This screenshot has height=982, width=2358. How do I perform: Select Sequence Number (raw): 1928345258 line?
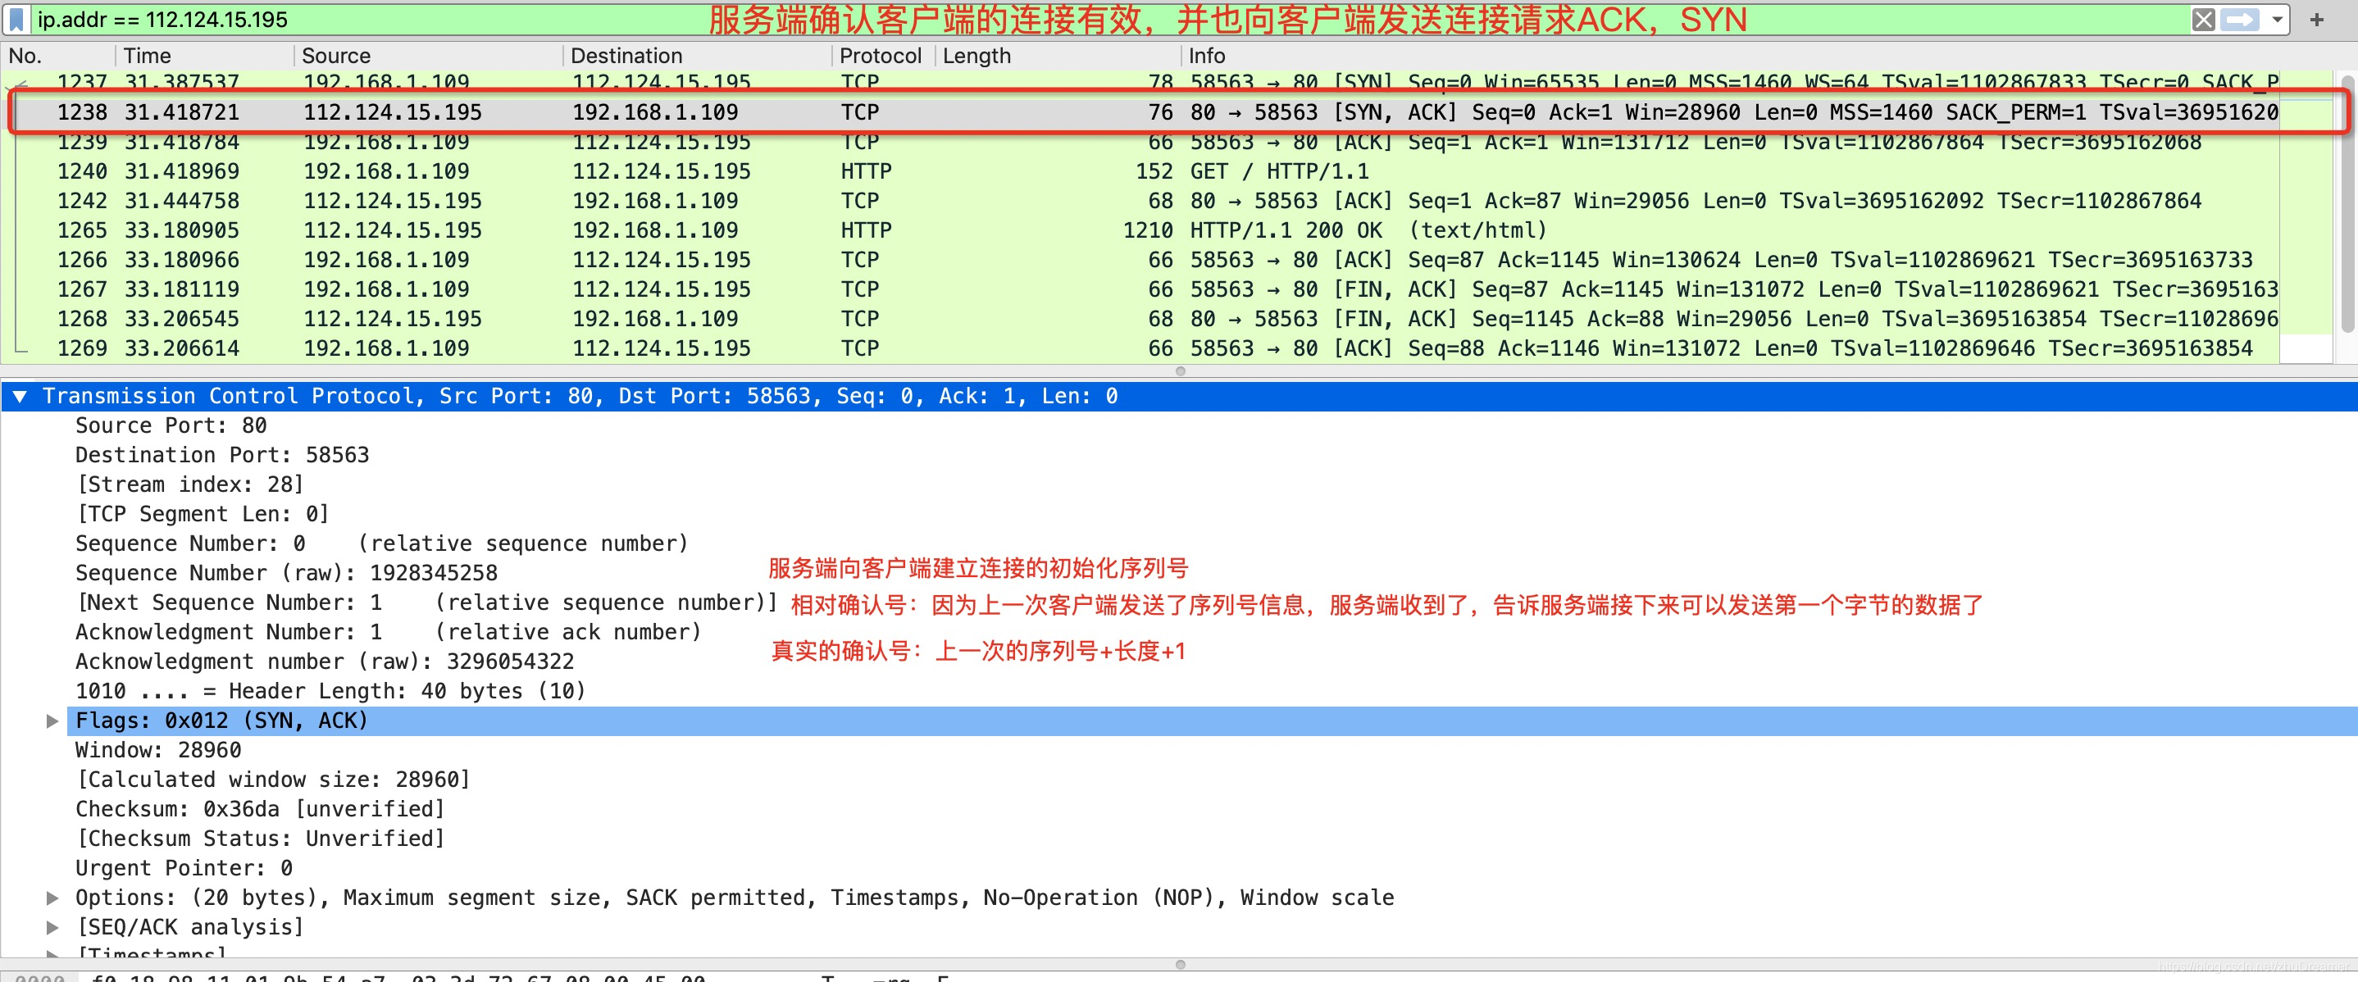pyautogui.click(x=285, y=573)
